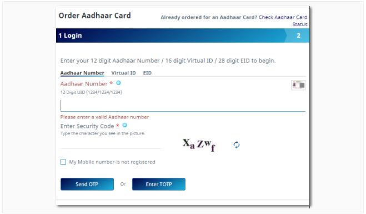Go to step 2 in the progress bar
The height and width of the screenshot is (214, 366).
click(298, 36)
